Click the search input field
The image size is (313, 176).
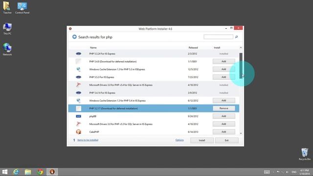(x=219, y=37)
